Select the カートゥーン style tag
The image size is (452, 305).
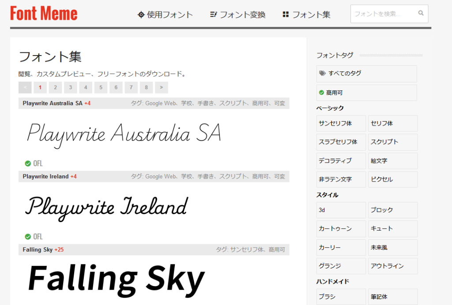[341, 229]
